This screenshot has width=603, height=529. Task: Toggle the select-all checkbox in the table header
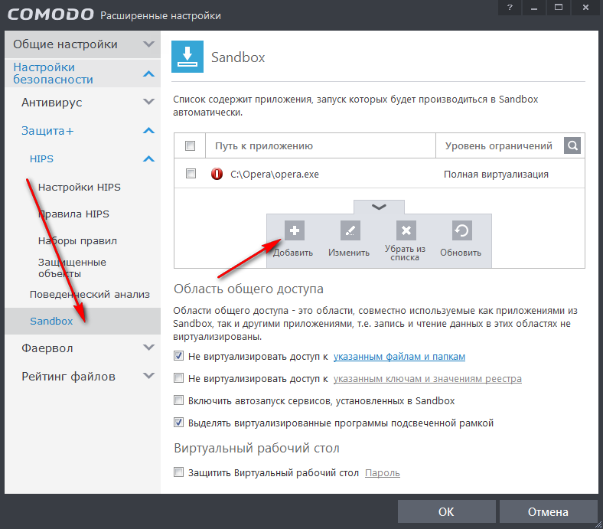pos(190,145)
